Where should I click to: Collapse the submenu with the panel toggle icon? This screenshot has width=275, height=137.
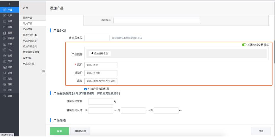coord(43,71)
